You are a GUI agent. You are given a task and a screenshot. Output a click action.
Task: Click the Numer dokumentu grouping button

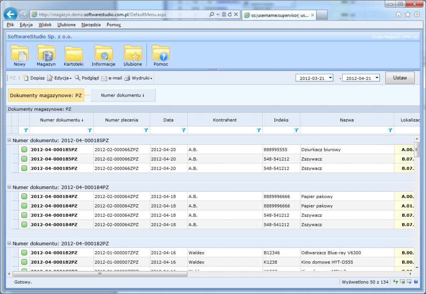pyautogui.click(x=123, y=95)
